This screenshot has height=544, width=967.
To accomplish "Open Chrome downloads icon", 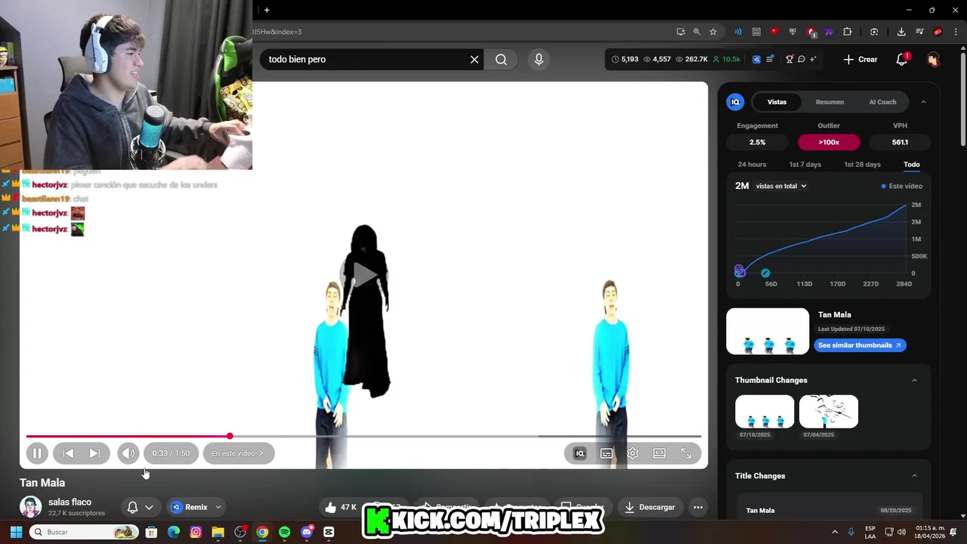I will (x=901, y=32).
